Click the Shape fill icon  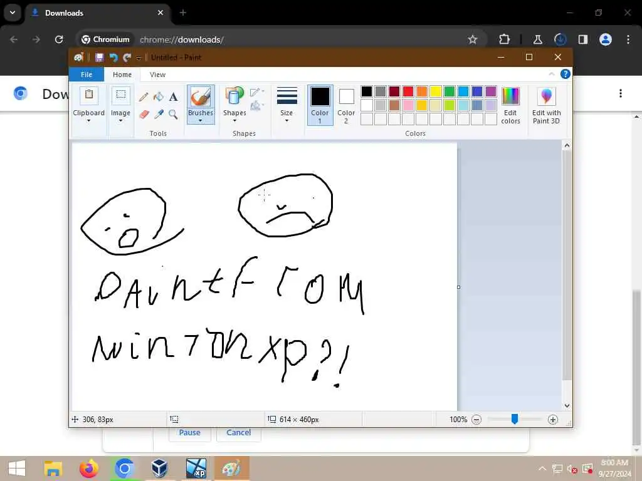click(256, 106)
